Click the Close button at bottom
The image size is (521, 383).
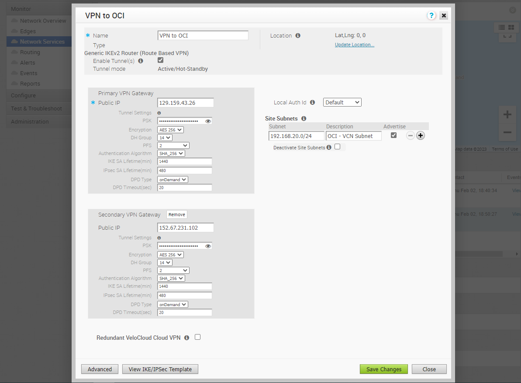[429, 369]
